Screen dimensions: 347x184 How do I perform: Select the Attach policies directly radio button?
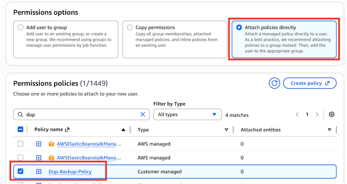(239, 28)
